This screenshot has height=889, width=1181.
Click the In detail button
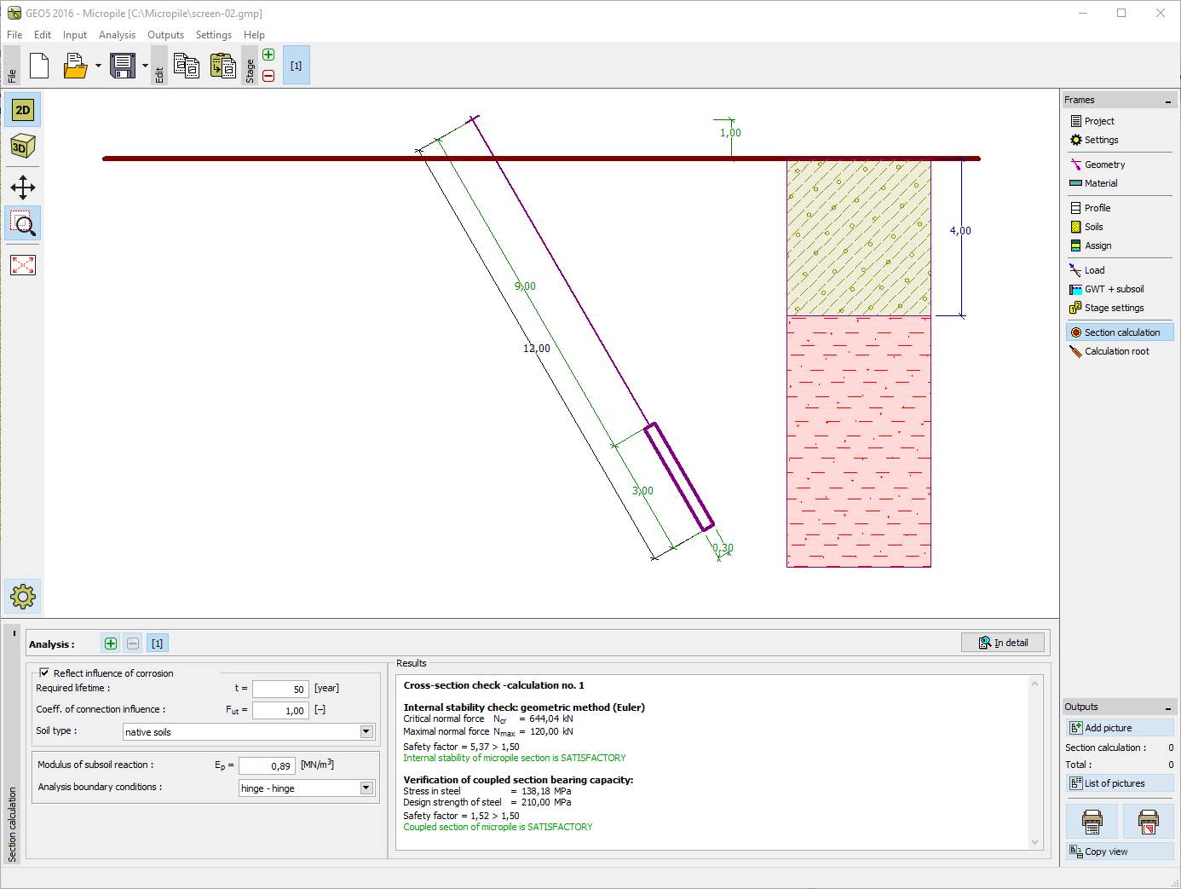pos(1003,643)
